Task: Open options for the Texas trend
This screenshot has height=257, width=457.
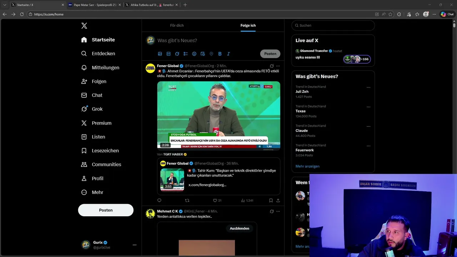Action: (x=368, y=107)
